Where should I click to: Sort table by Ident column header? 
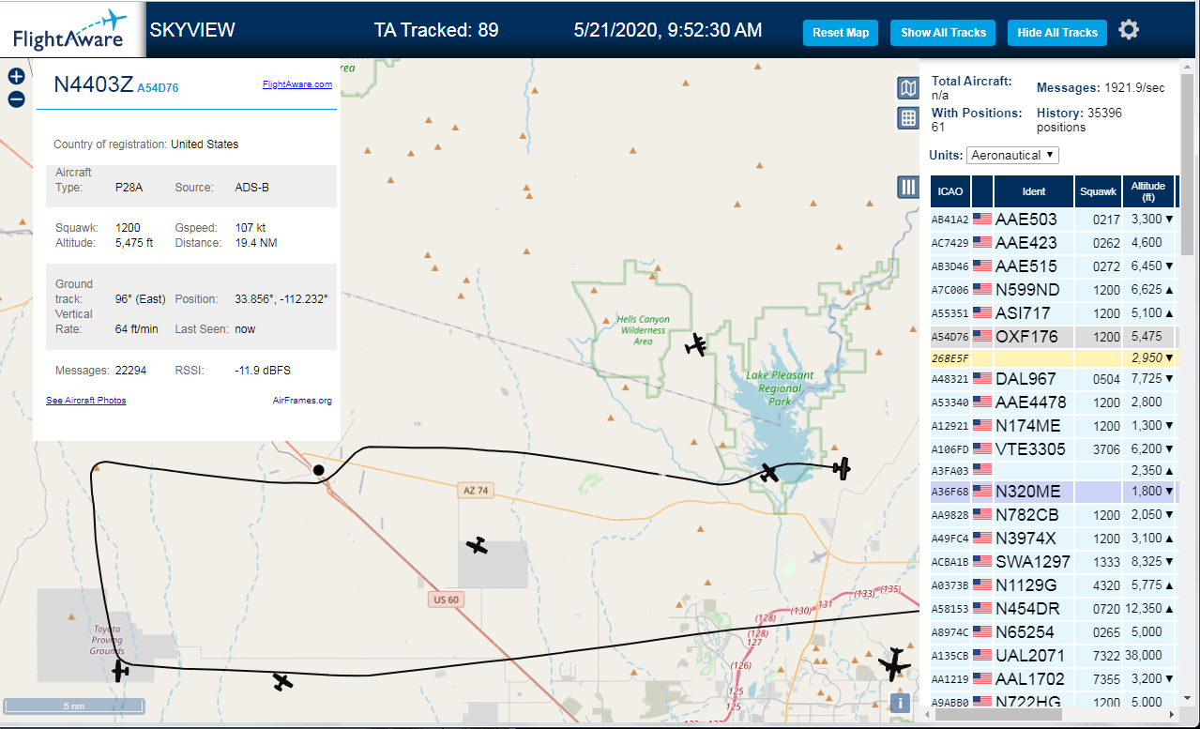1034,191
